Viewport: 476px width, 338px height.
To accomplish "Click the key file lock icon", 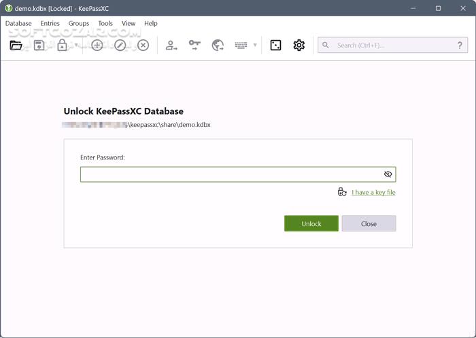I will (x=342, y=192).
